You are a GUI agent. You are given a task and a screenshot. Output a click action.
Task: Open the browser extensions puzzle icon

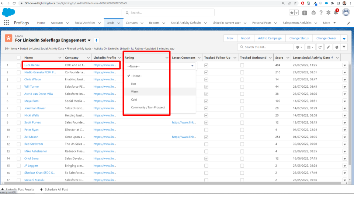coord(332,3)
